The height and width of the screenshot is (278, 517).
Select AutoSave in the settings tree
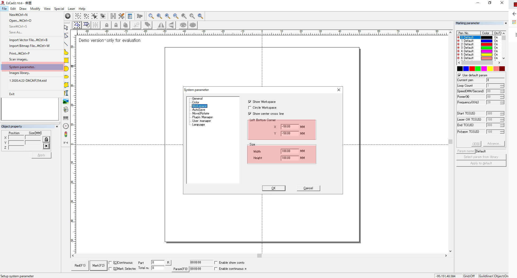tap(199, 110)
